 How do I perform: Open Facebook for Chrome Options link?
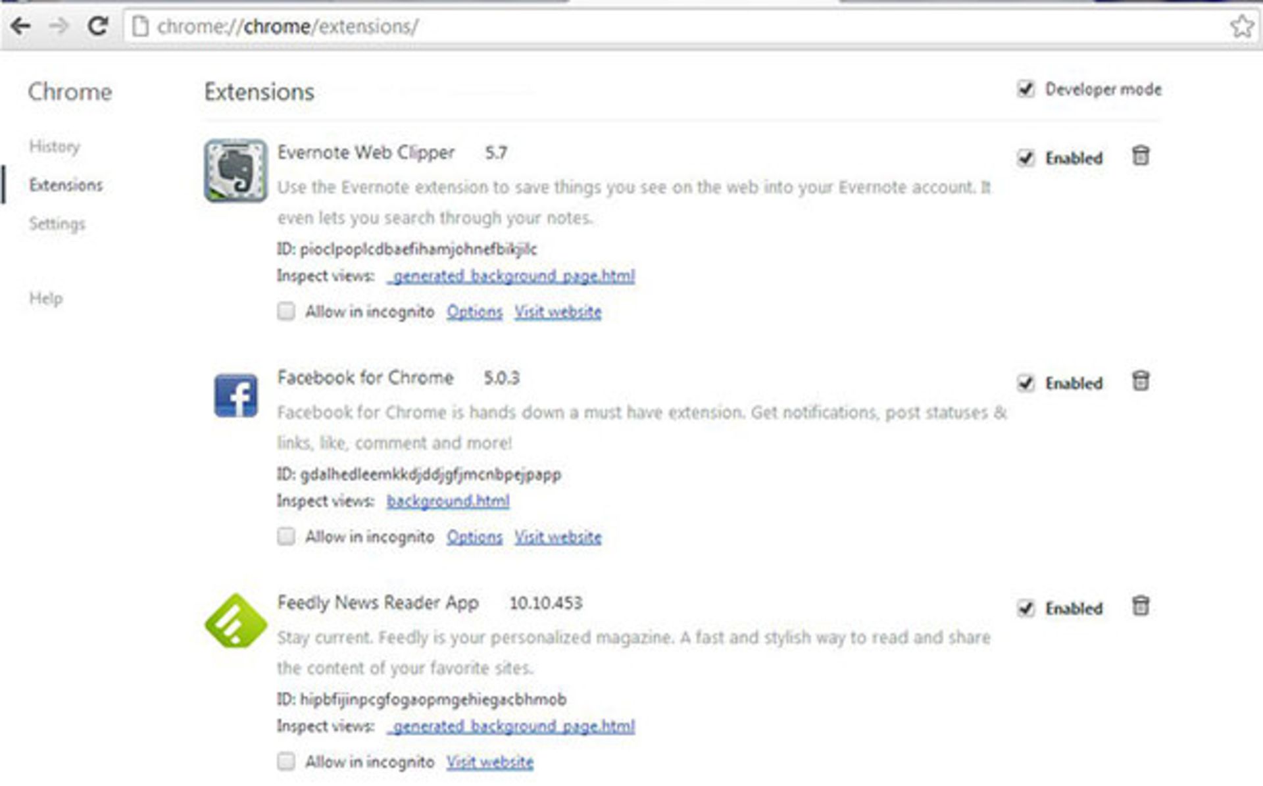474,537
